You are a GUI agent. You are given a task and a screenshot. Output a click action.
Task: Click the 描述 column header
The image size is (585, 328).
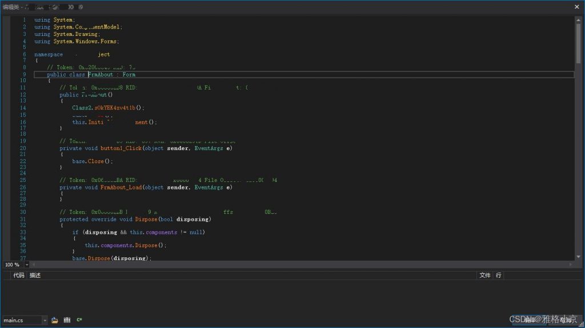click(35, 276)
